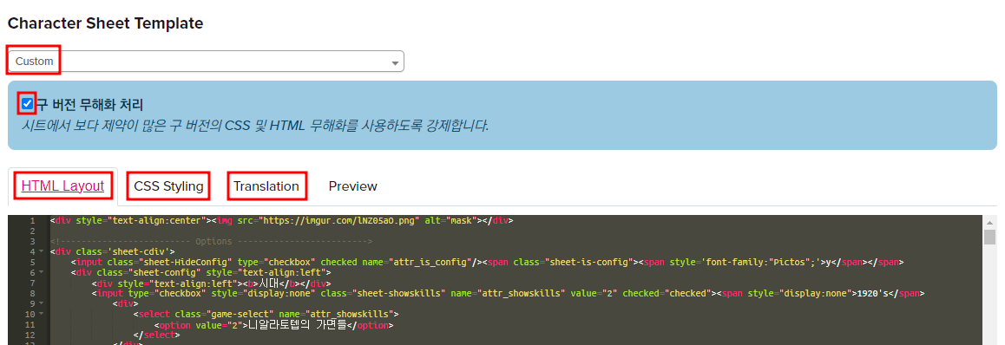Open the CSS Styling tab
The width and height of the screenshot is (1005, 345).
pyautogui.click(x=168, y=186)
